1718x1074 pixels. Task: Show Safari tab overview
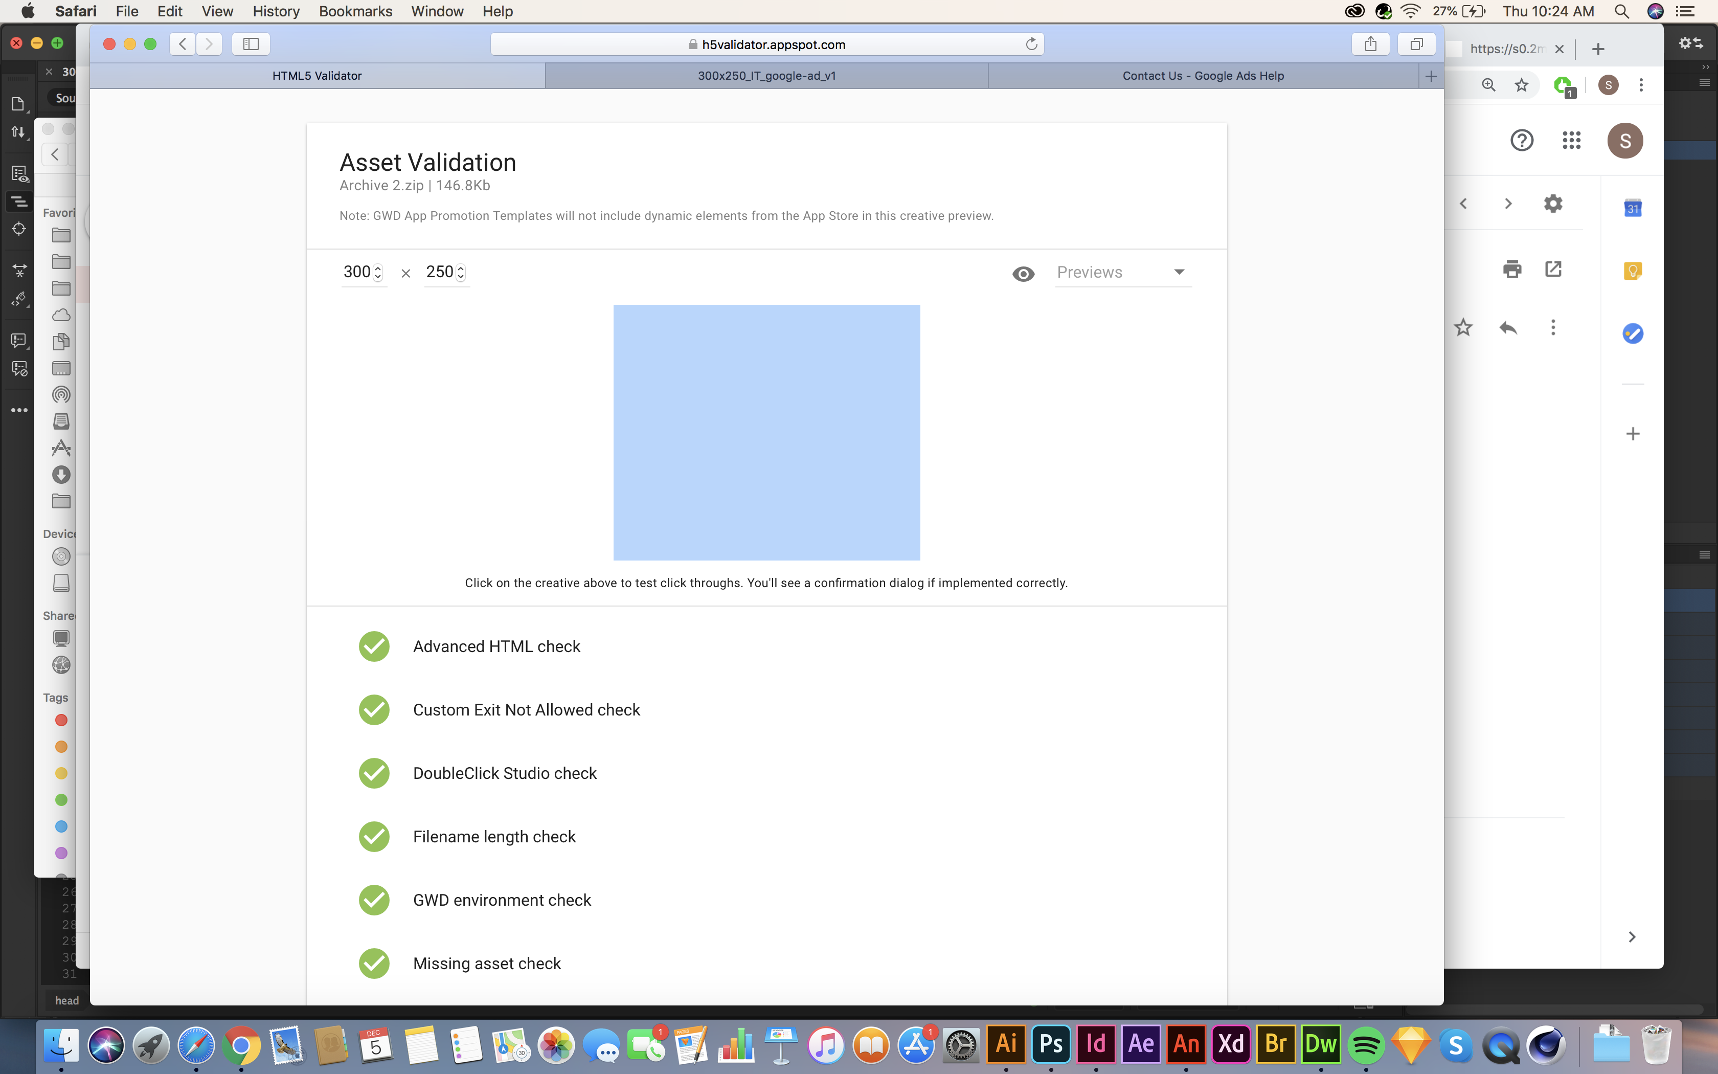(x=1416, y=44)
